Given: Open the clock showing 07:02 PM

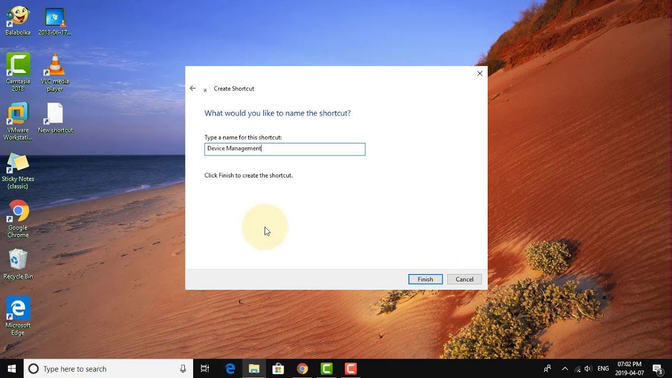Looking at the screenshot, I should pos(629,369).
